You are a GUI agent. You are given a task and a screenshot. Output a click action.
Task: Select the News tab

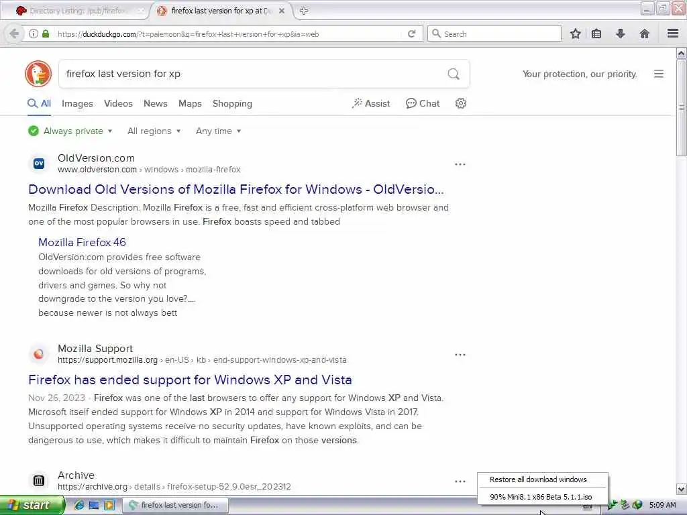tap(156, 104)
